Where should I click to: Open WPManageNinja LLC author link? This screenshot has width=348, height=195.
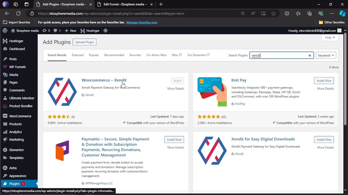pyautogui.click(x=99, y=183)
